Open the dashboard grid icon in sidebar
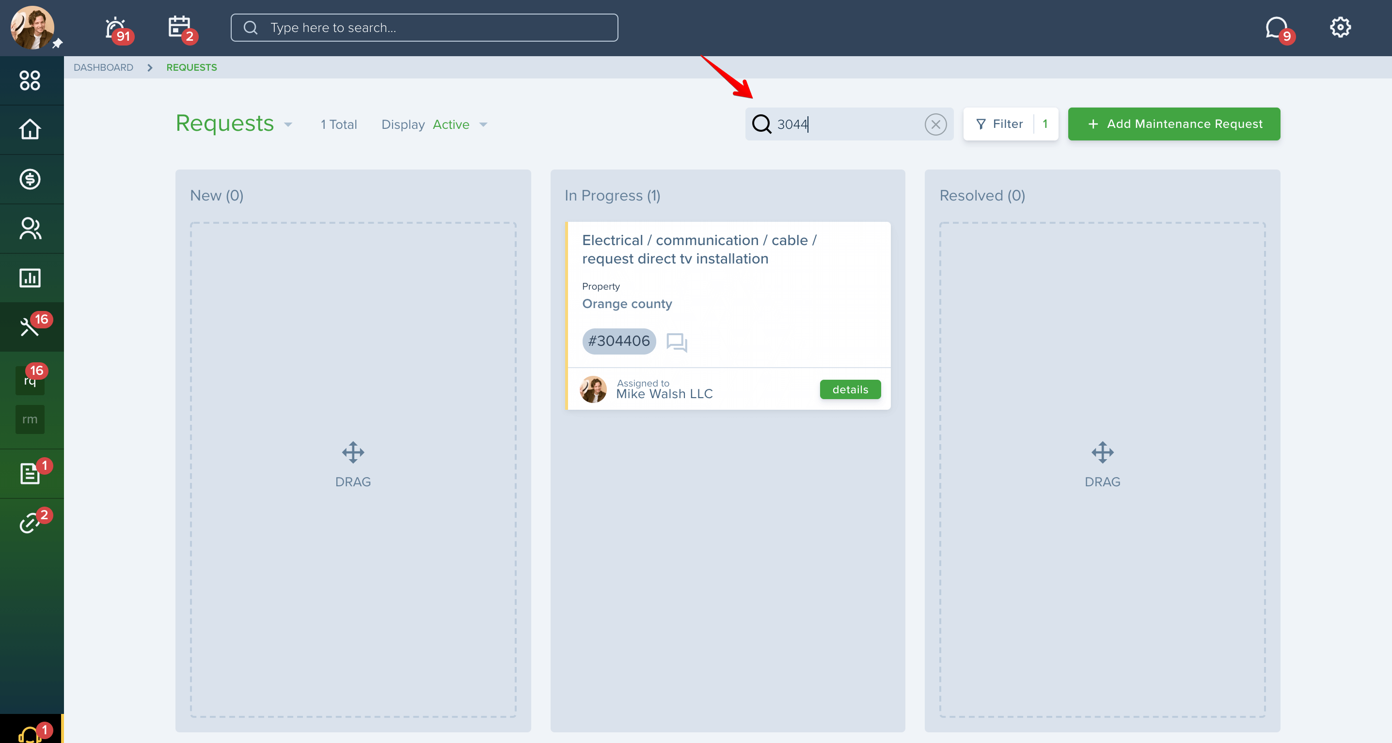The height and width of the screenshot is (743, 1392). click(x=30, y=80)
